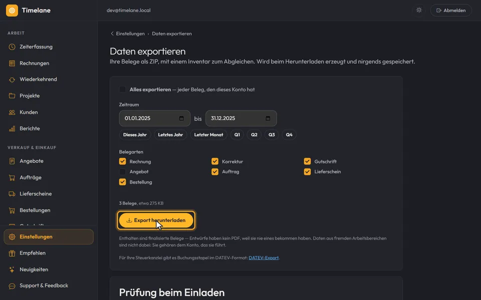The image size is (481, 300).
Task: Choose the Q4 quarter preset
Action: (x=289, y=134)
